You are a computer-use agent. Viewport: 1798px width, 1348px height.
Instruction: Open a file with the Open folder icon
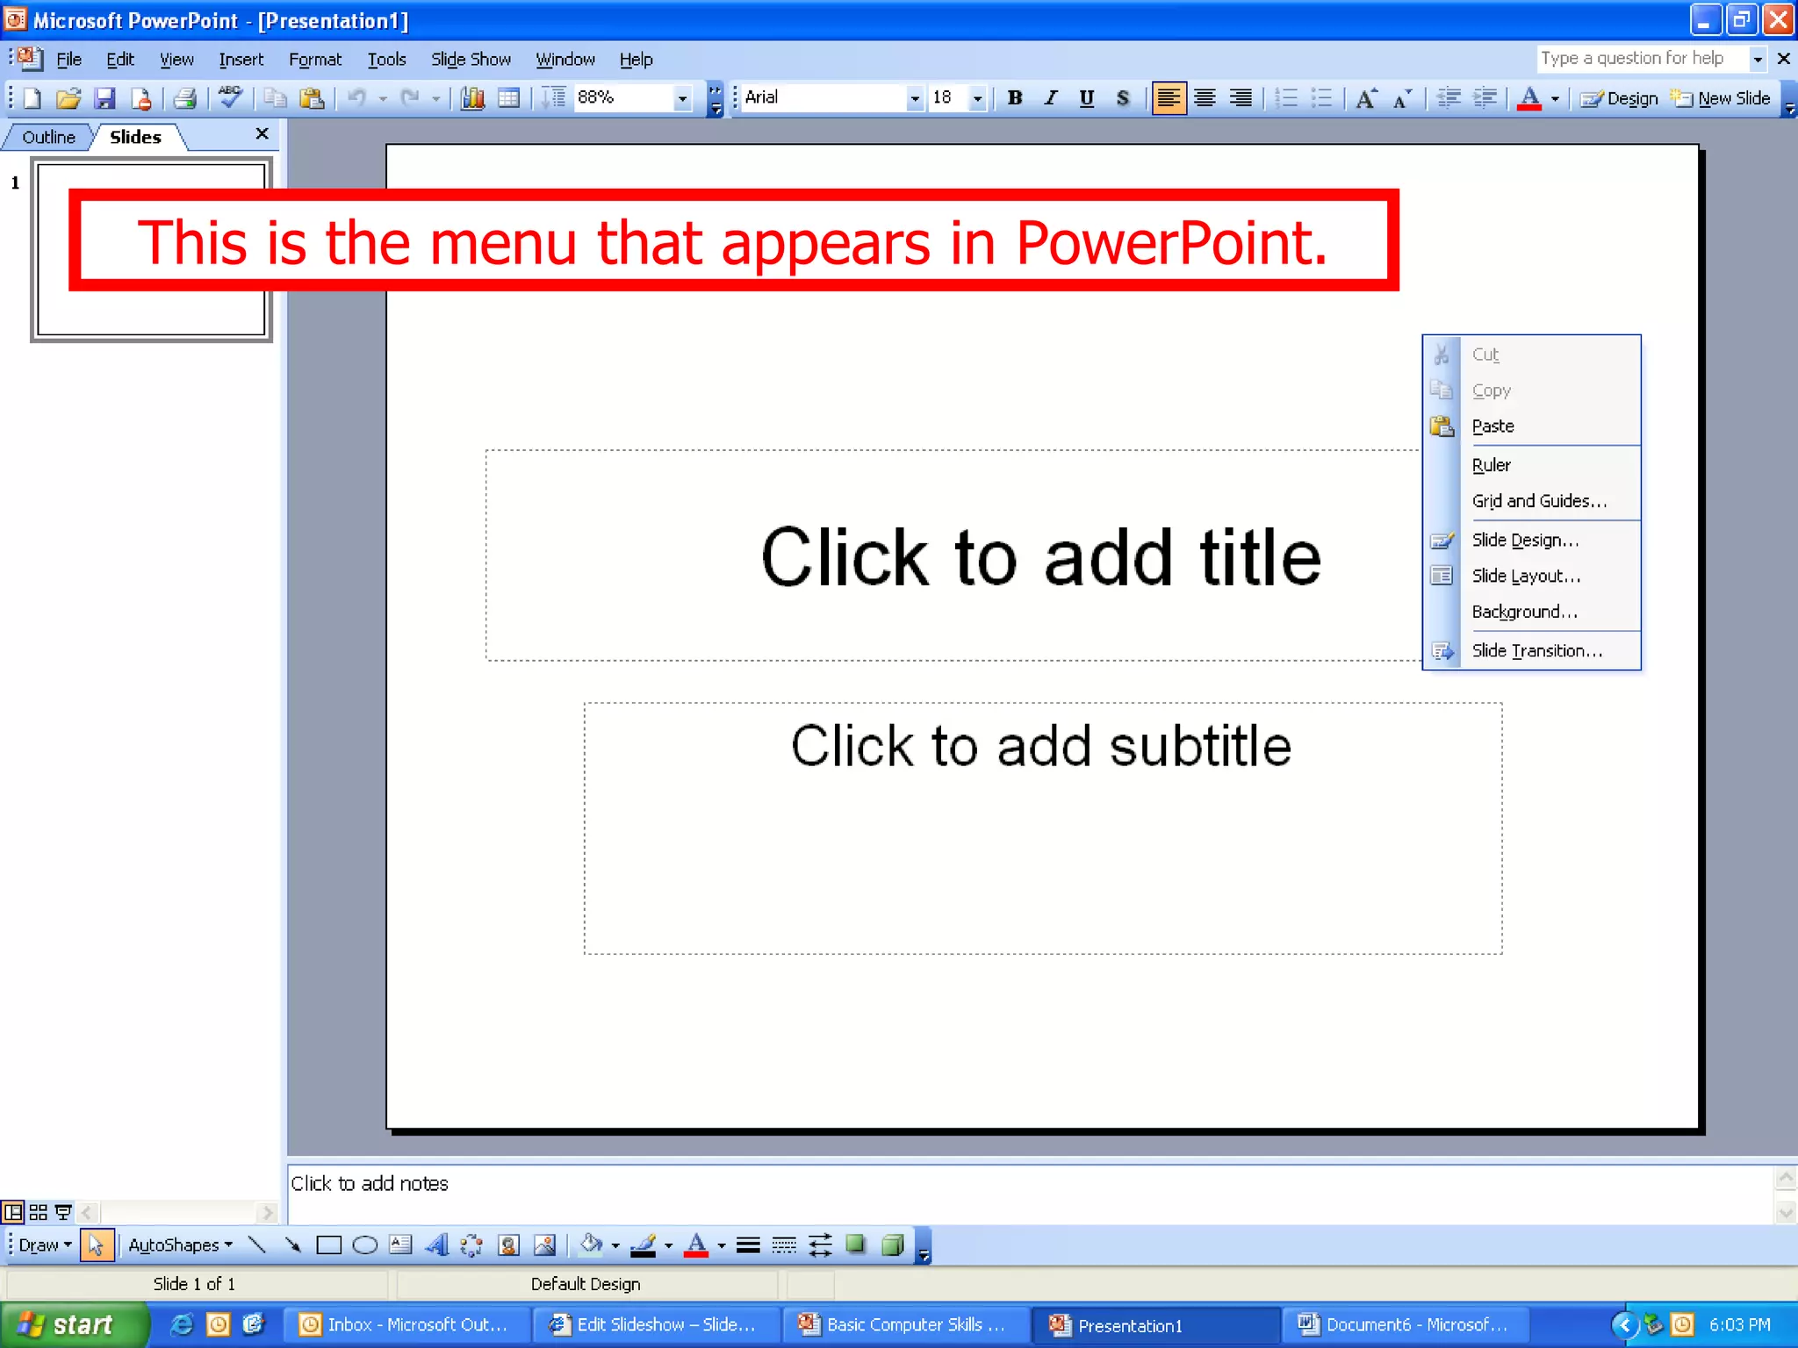pos(68,98)
